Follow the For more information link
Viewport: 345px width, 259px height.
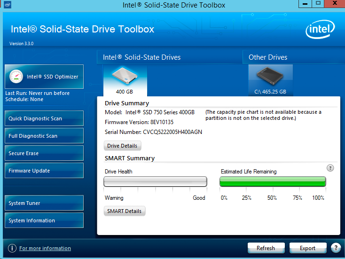tap(45, 248)
